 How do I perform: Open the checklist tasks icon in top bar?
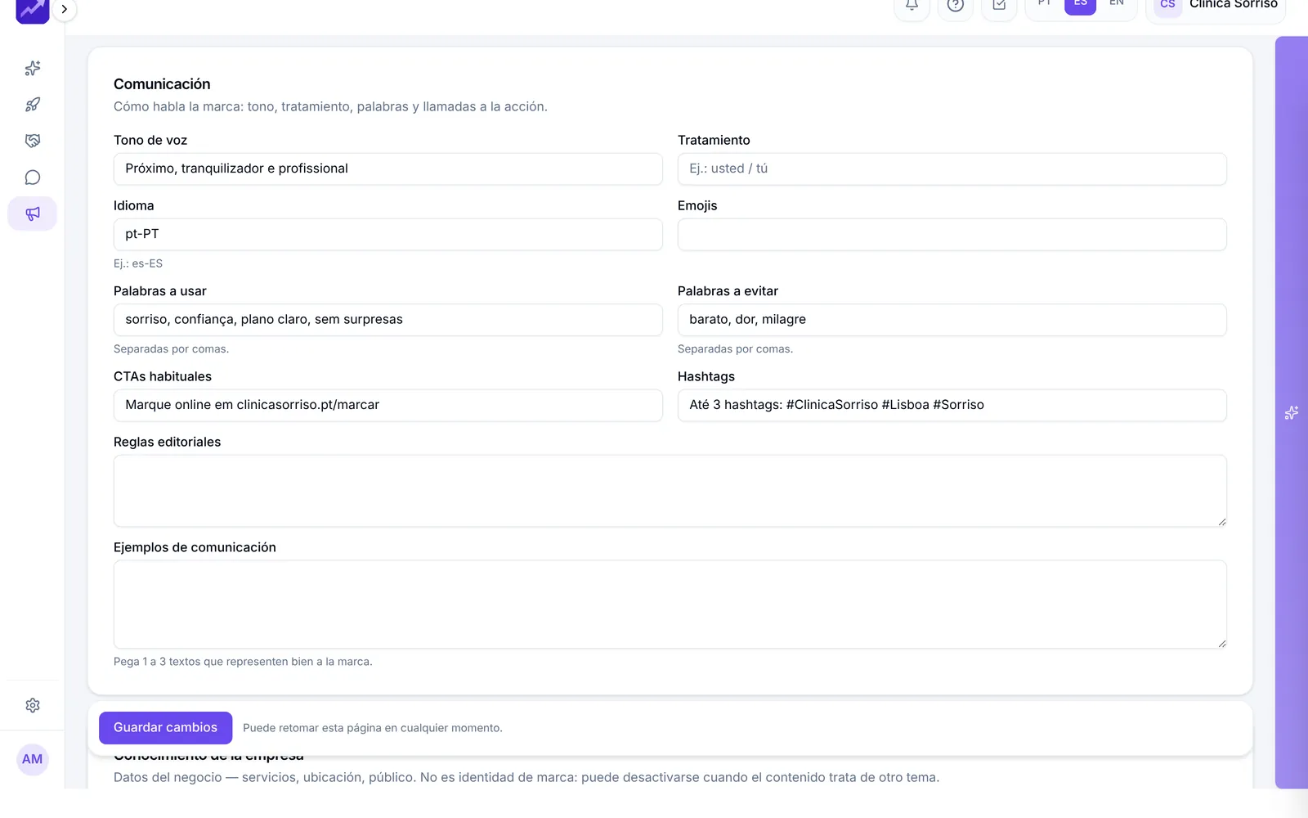[x=999, y=7]
